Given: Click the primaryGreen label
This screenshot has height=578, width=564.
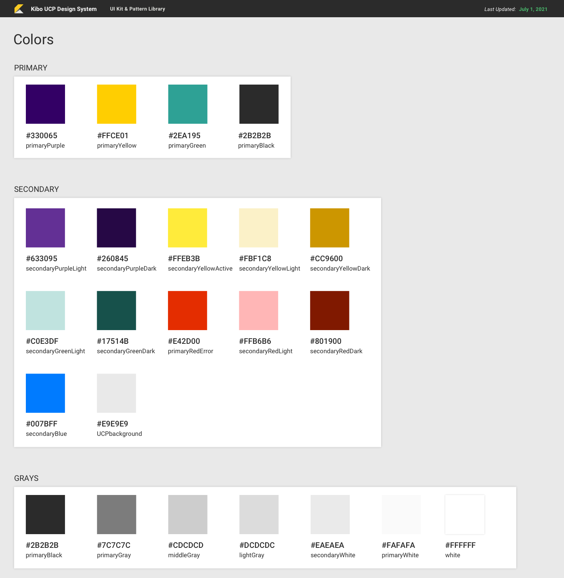Looking at the screenshot, I should pos(187,146).
